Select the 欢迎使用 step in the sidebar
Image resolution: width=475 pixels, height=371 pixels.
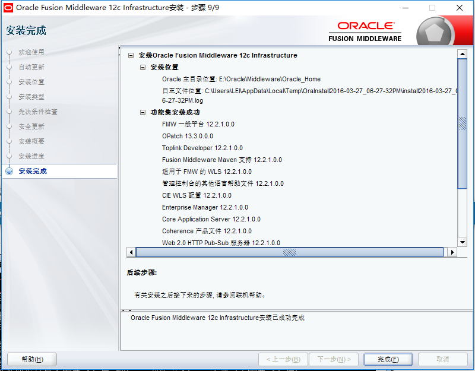33,52
